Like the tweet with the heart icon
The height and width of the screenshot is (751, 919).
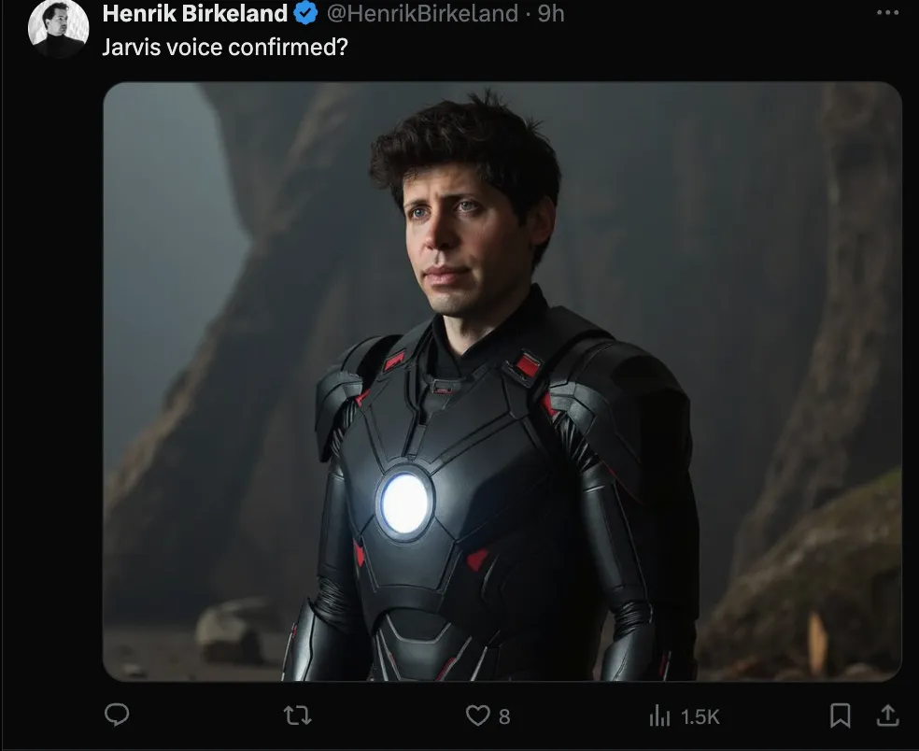(477, 716)
